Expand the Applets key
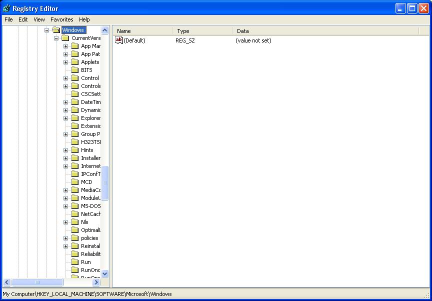The height and width of the screenshot is (301, 432). tap(65, 62)
